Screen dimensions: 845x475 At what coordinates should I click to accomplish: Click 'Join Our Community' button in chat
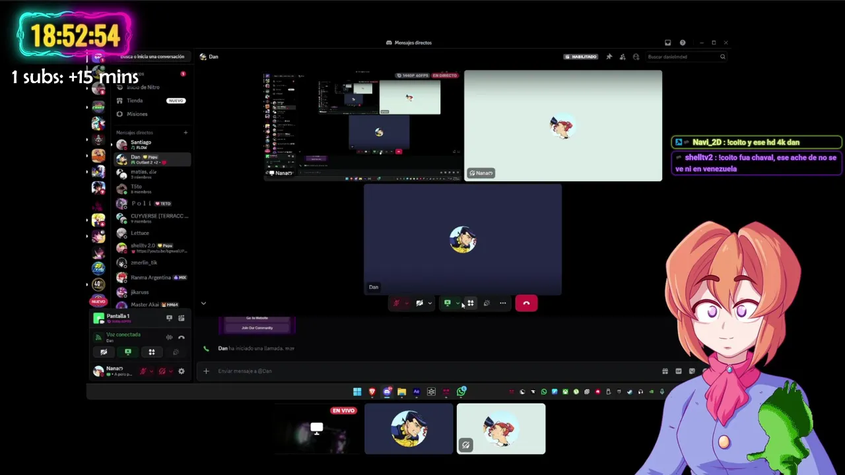tap(257, 328)
